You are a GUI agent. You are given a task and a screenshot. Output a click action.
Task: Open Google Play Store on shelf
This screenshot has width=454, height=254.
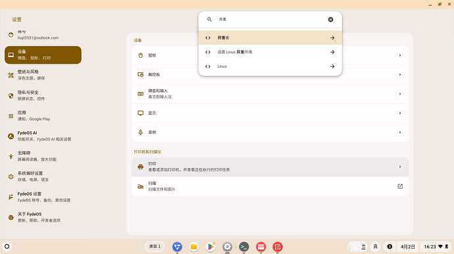(x=211, y=247)
